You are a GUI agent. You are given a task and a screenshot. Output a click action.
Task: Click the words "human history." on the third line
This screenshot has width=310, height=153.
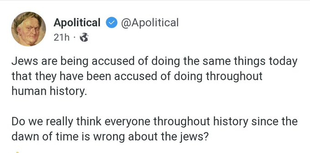coord(49,91)
